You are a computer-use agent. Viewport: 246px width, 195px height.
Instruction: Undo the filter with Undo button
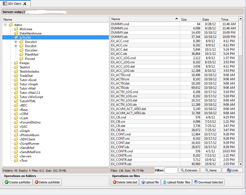(232, 170)
